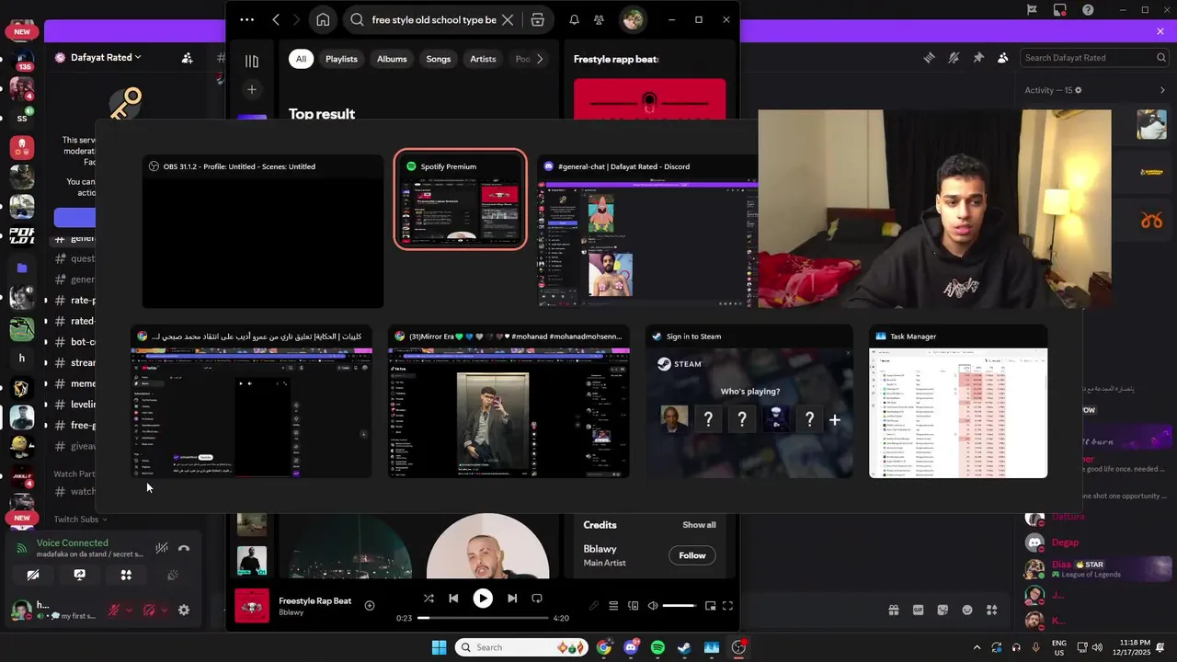Toggle the Discord member list
1177x662 pixels.
[1003, 57]
